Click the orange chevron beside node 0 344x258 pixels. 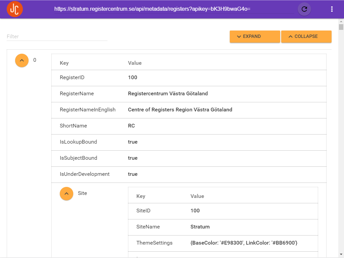tap(21, 60)
